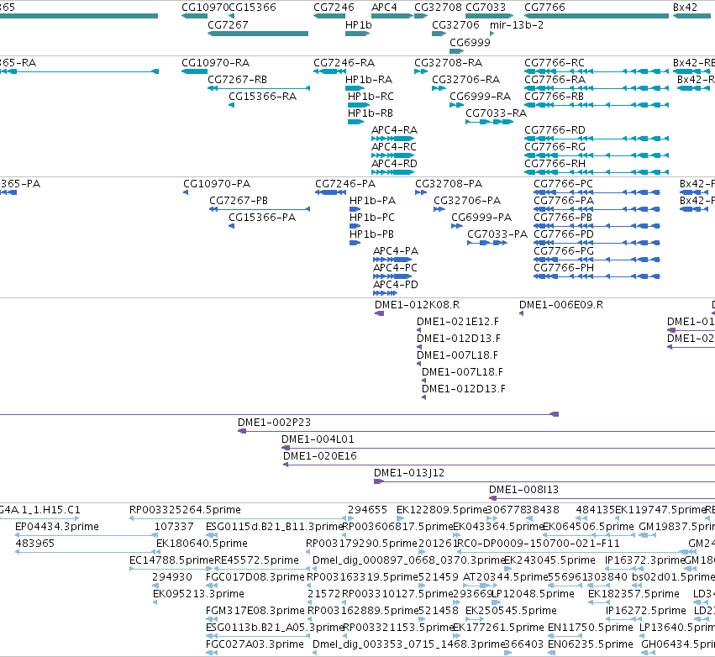Click the CG15366 gene label
Viewport: 715px width, 657px height.
coord(252,8)
